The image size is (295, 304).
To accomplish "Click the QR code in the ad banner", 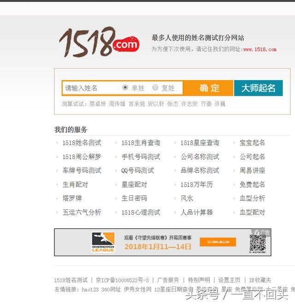I will [258, 243].
